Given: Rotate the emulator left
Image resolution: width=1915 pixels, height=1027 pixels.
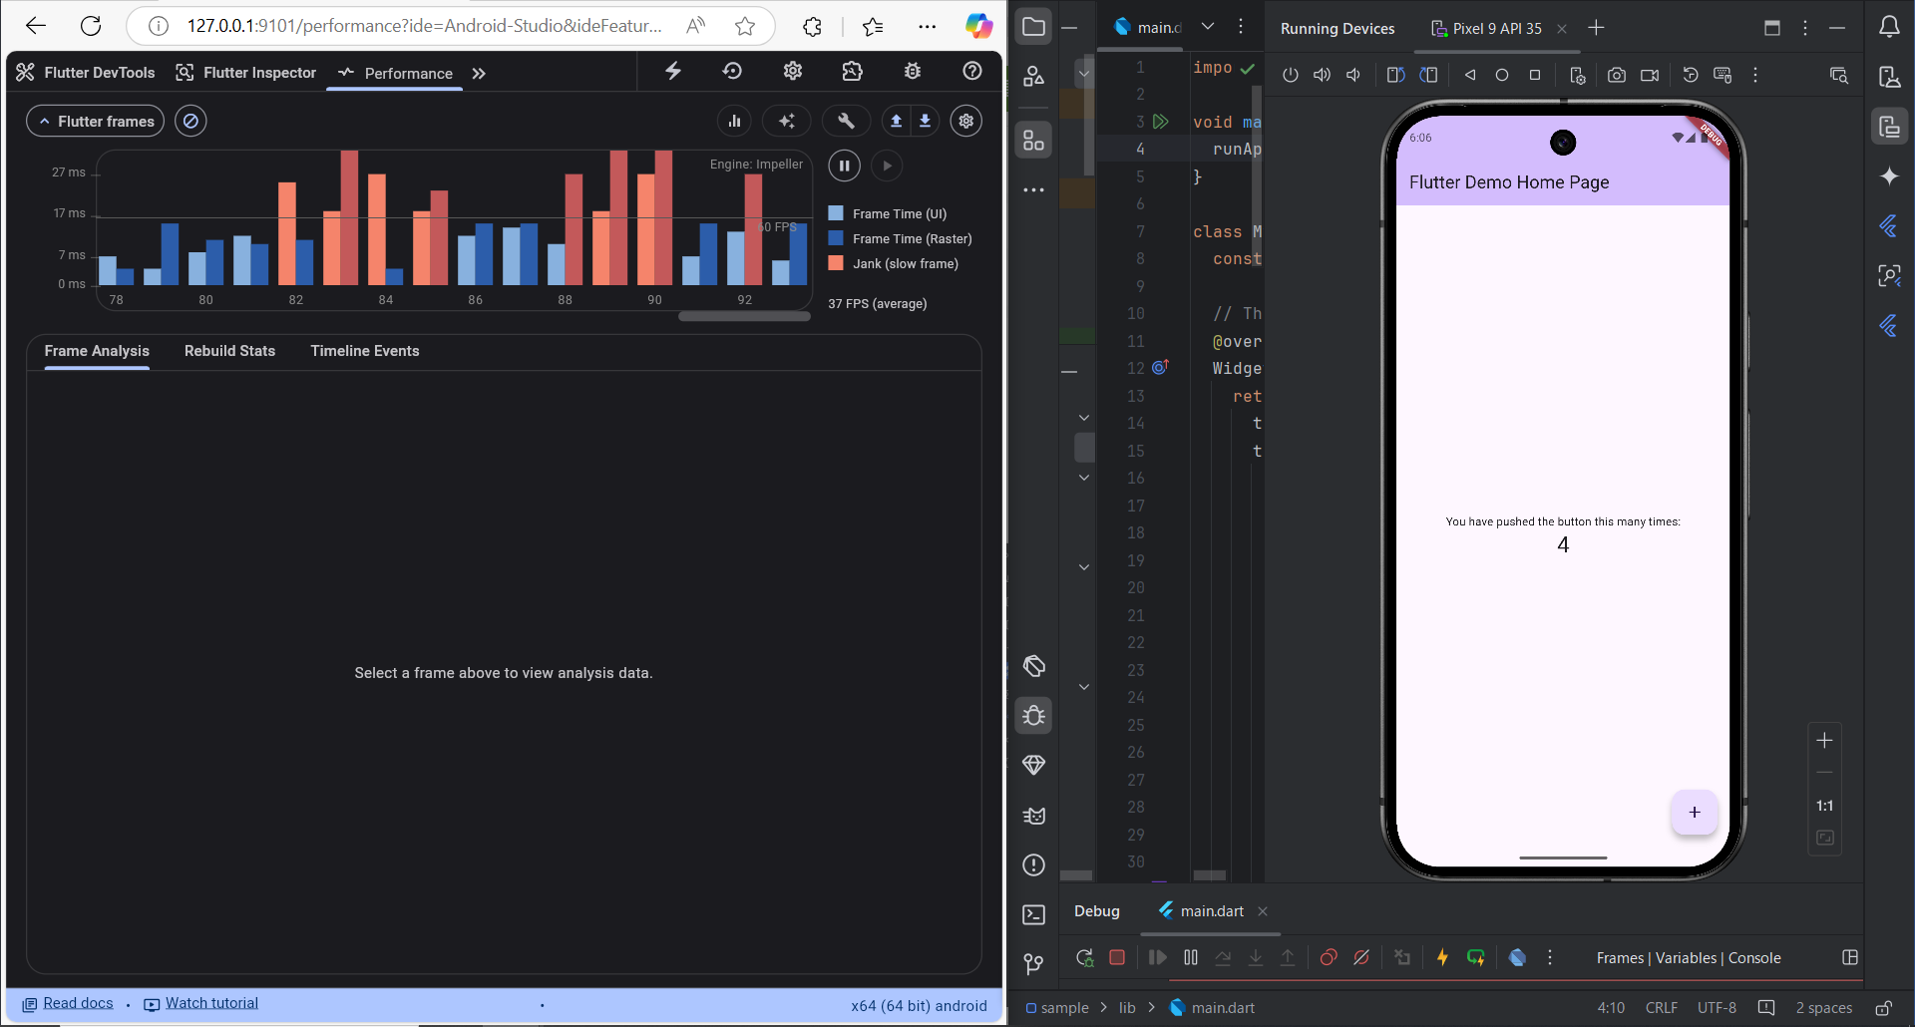Looking at the screenshot, I should (1396, 75).
